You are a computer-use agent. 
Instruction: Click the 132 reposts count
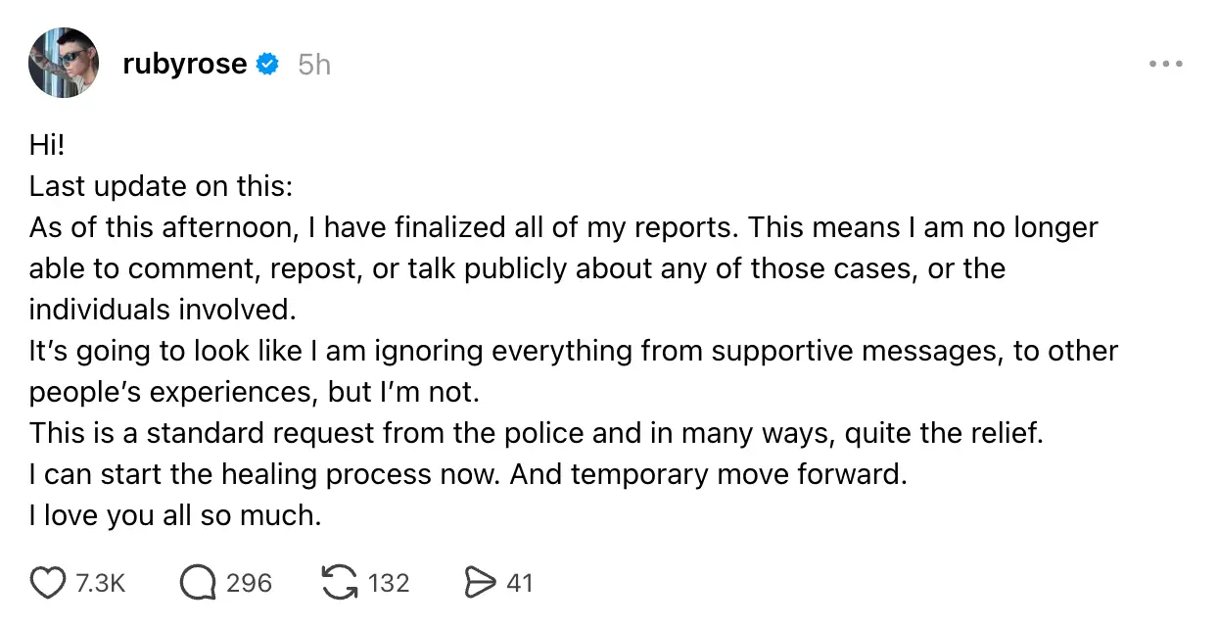388,582
